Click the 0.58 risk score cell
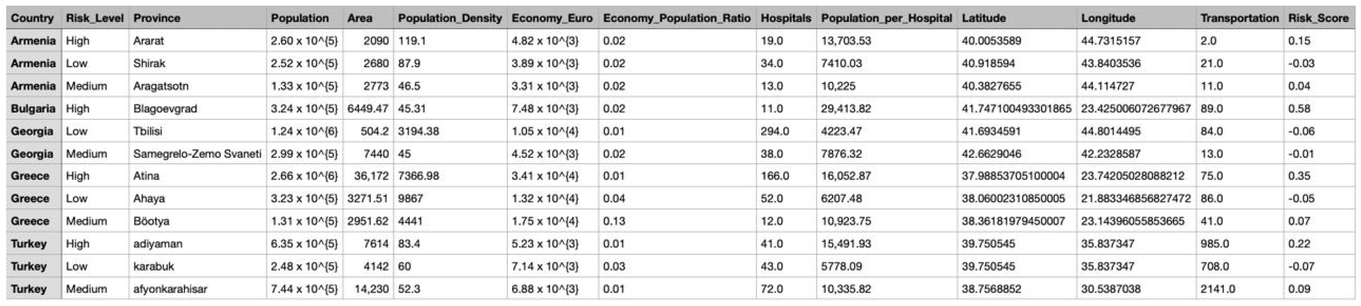This screenshot has height=306, width=1361. point(1299,109)
